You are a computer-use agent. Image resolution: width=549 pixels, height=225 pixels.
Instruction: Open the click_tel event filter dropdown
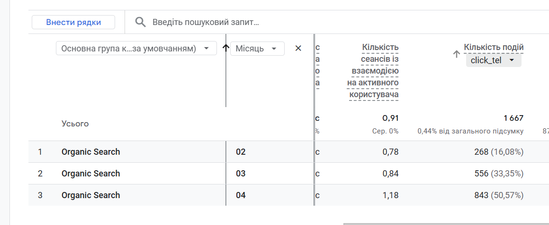[493, 60]
